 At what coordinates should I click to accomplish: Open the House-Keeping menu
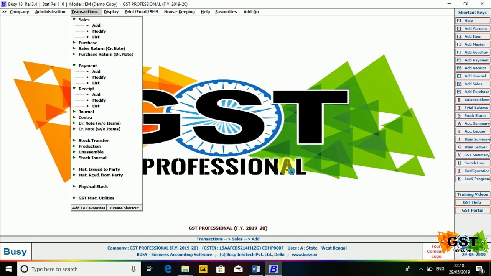pyautogui.click(x=179, y=12)
